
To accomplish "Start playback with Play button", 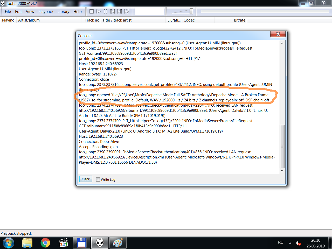I will (x=99, y=11).
